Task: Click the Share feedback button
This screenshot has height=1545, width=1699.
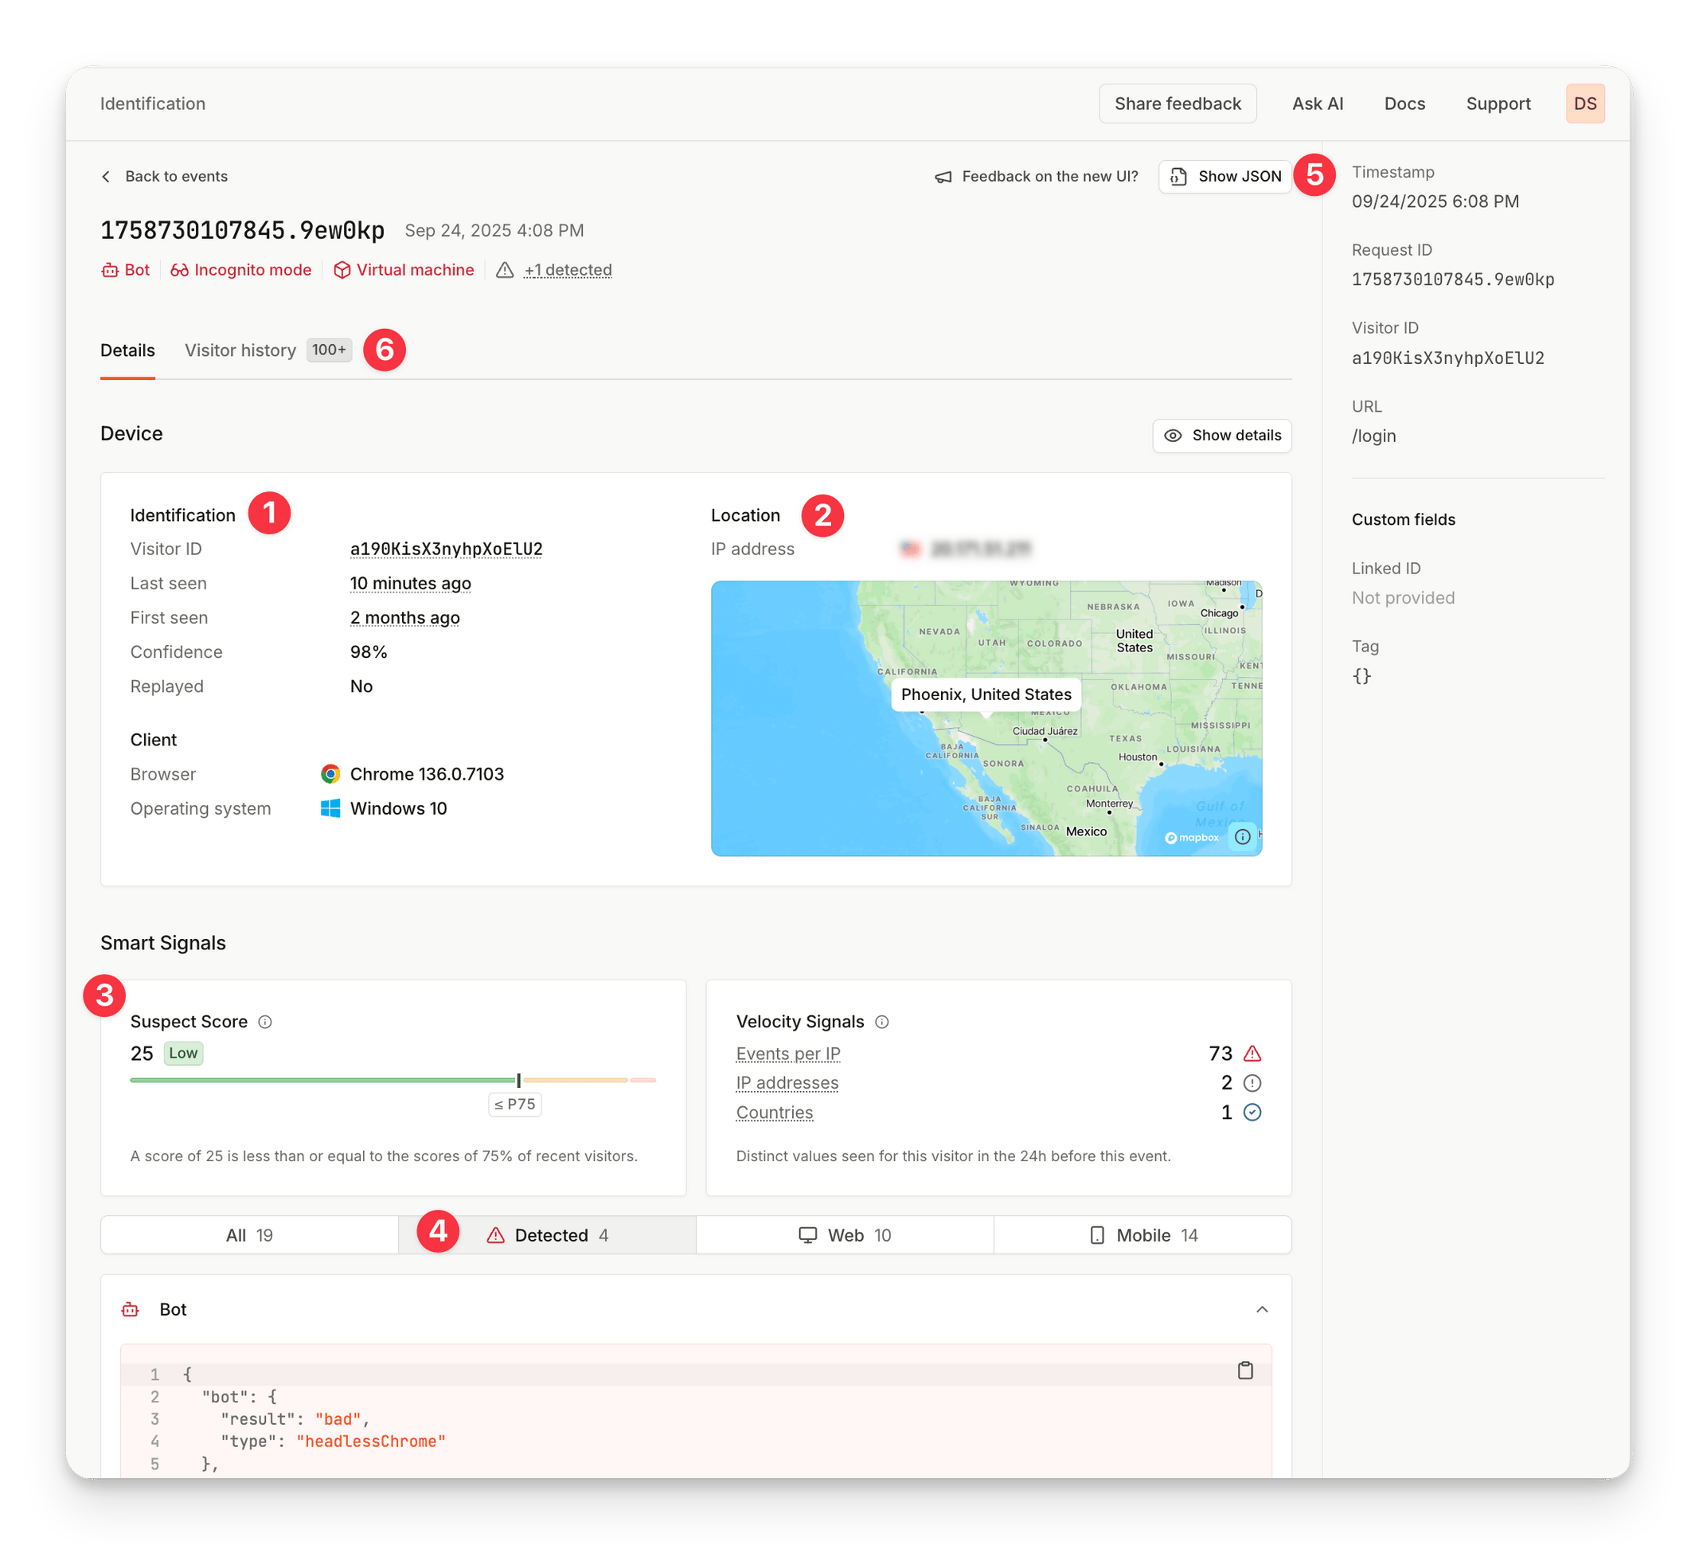Action: (1178, 104)
